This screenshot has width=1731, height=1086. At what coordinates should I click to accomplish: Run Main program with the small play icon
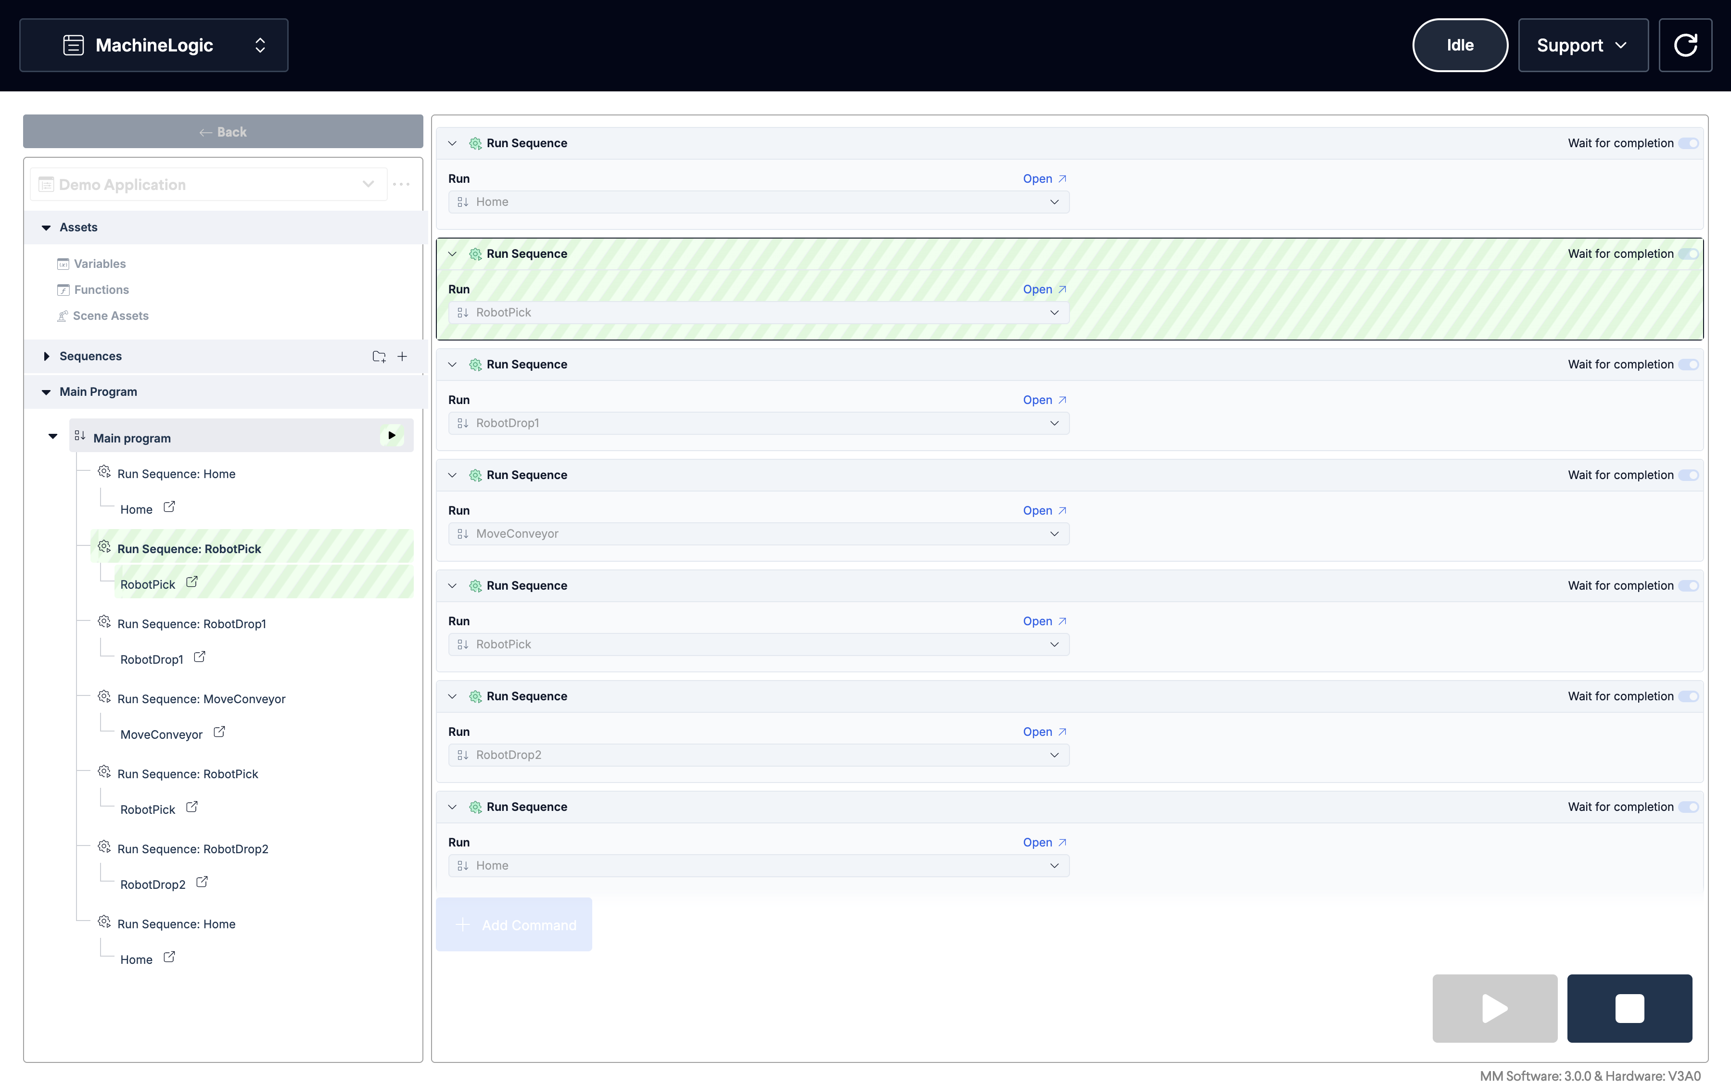[x=392, y=435]
